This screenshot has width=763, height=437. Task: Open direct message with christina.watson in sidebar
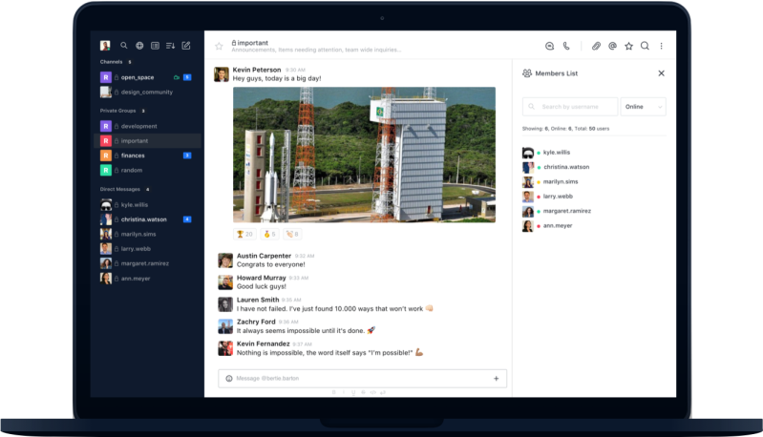pyautogui.click(x=143, y=219)
